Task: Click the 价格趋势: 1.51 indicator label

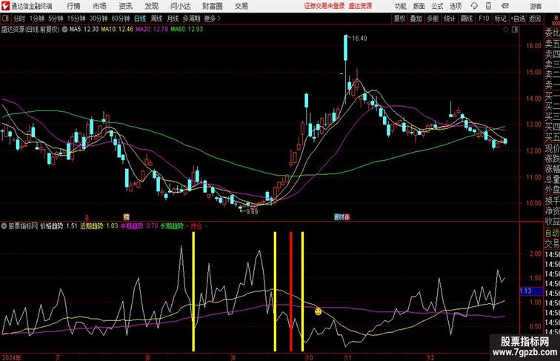Action: 59,226
